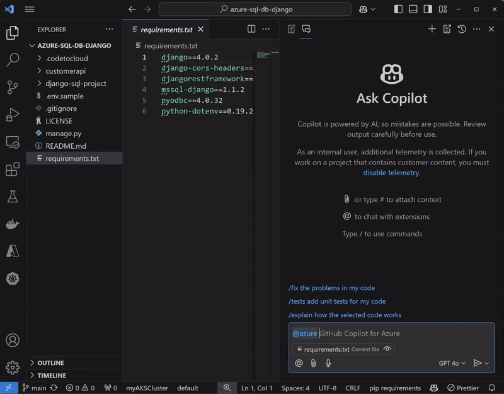Open the Extensions view icon
The width and height of the screenshot is (504, 394).
click(13, 169)
